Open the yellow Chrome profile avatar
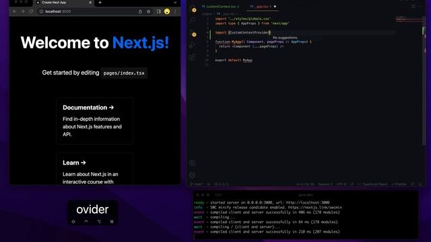The width and height of the screenshot is (431, 242). [167, 11]
